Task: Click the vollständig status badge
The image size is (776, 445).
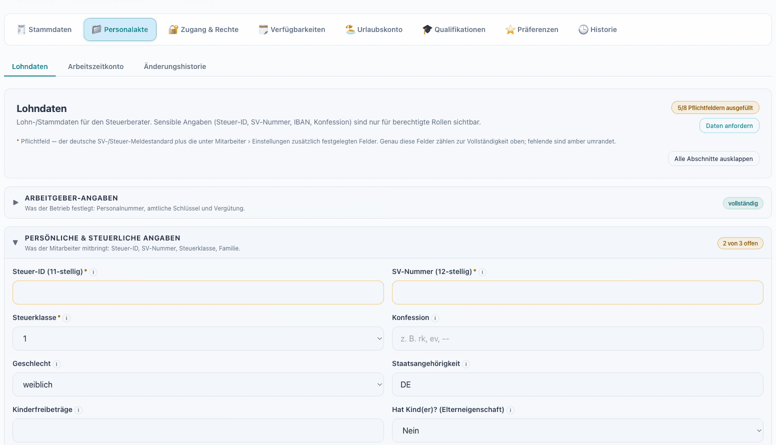Action: pos(743,203)
